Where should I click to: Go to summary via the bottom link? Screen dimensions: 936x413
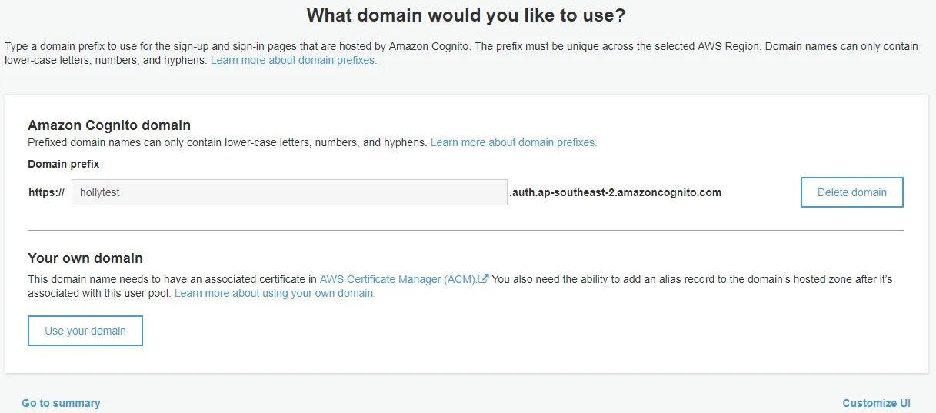pyautogui.click(x=61, y=403)
